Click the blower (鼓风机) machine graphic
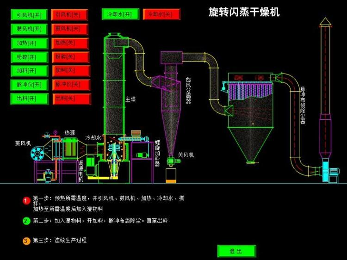Screen dimensions: 347x260 click(38, 153)
